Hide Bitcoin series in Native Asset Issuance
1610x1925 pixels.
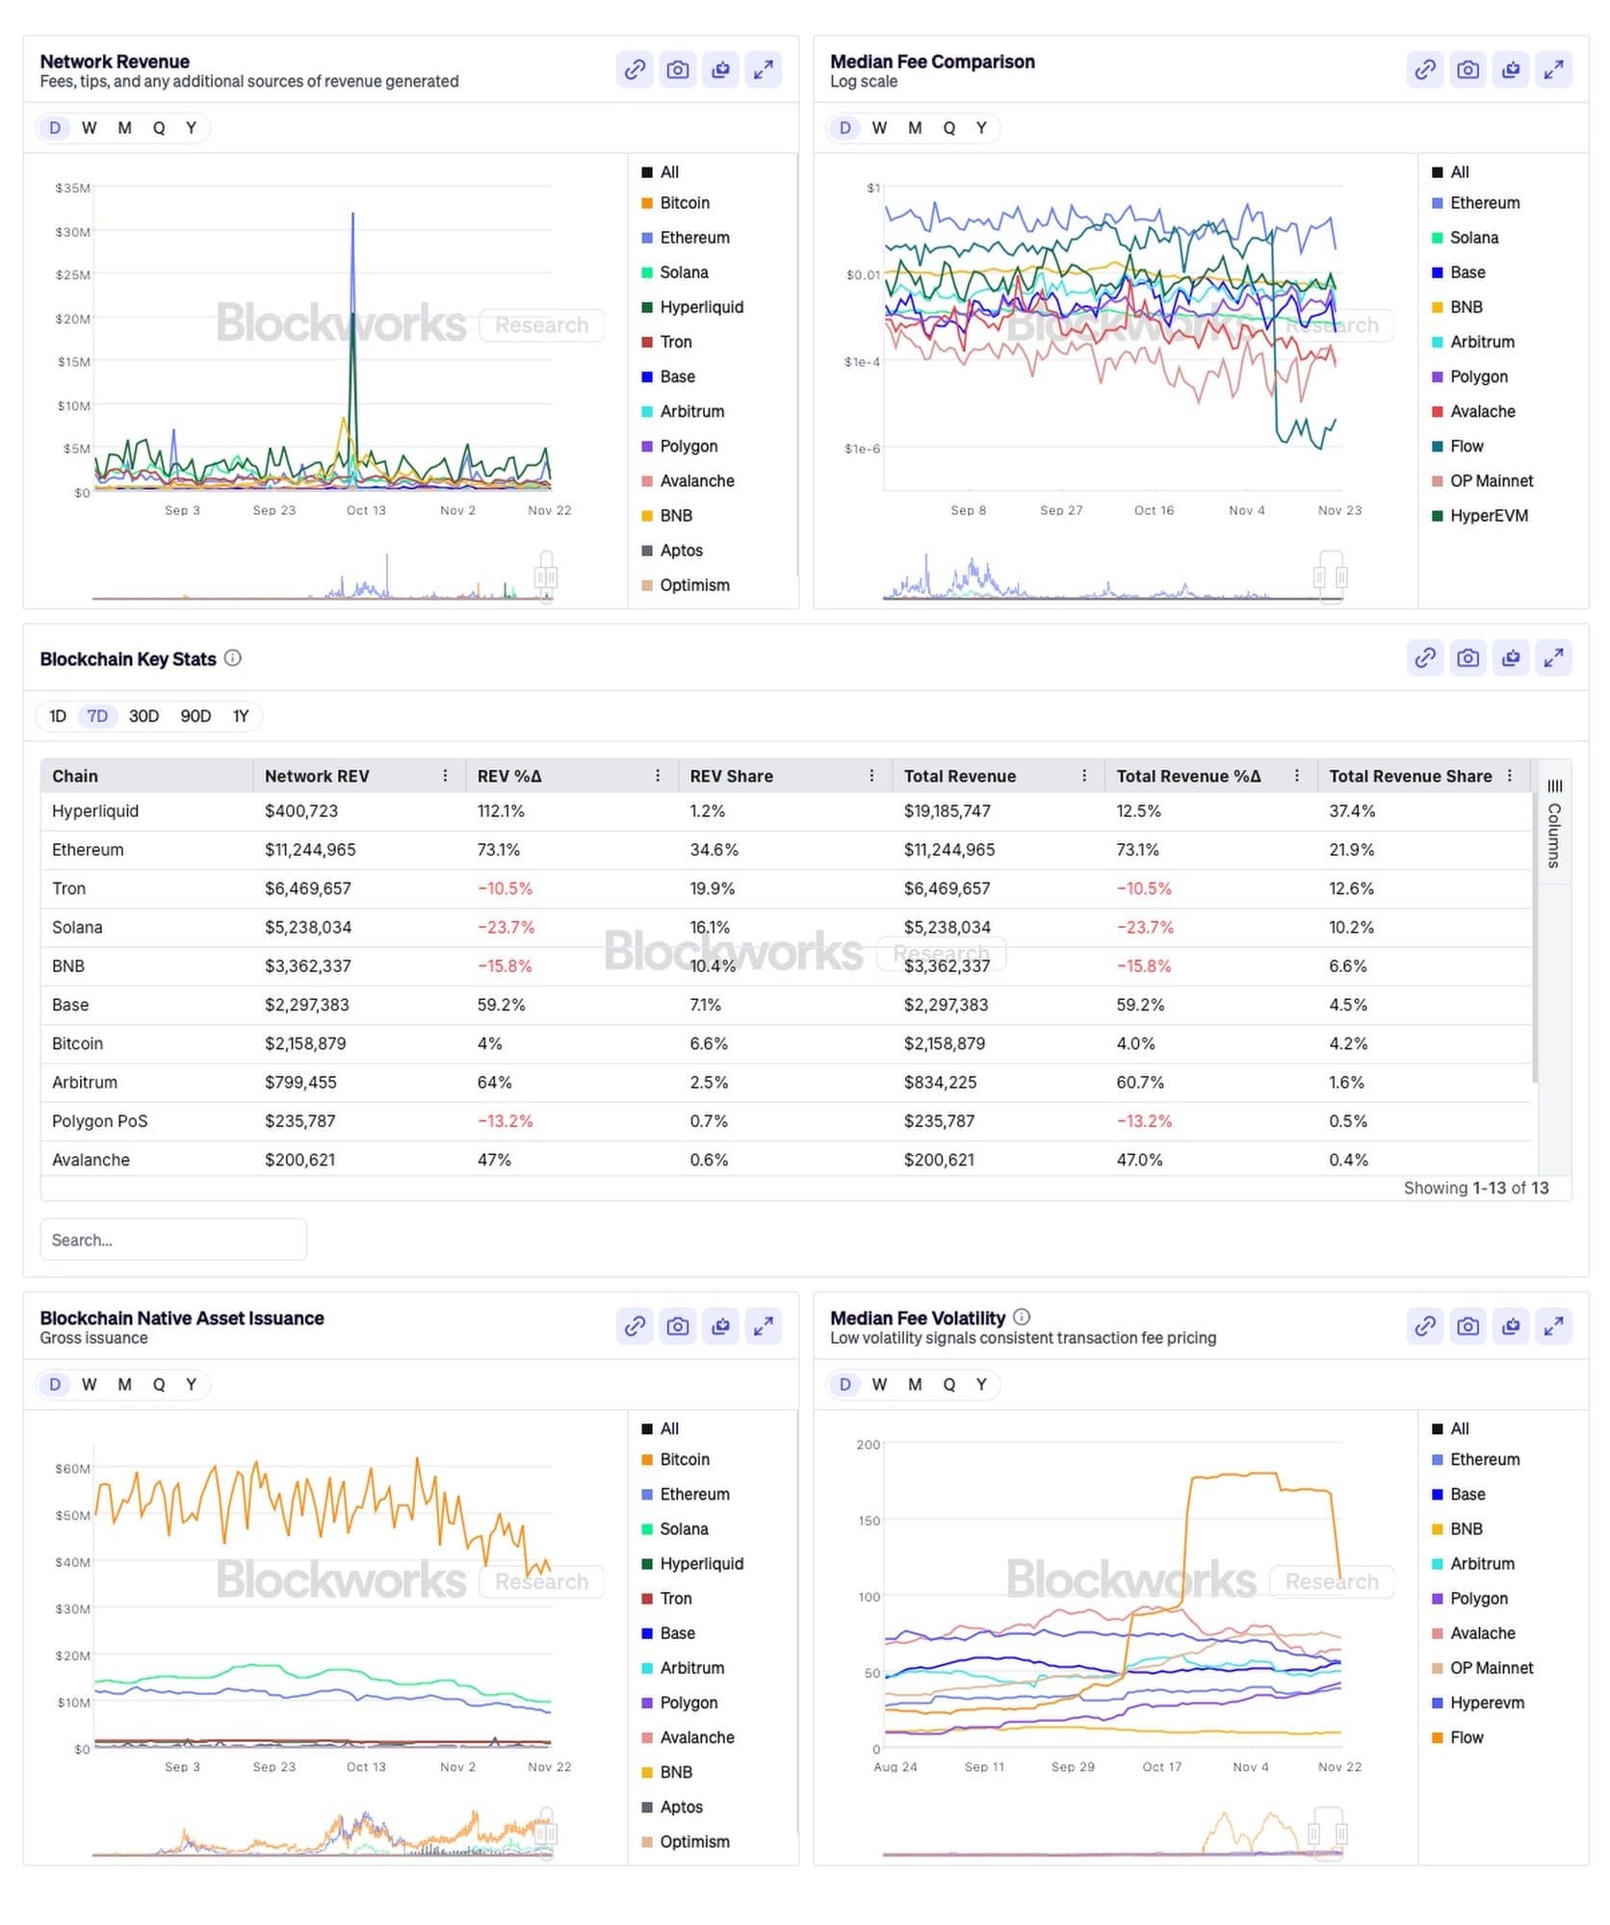coord(684,1459)
